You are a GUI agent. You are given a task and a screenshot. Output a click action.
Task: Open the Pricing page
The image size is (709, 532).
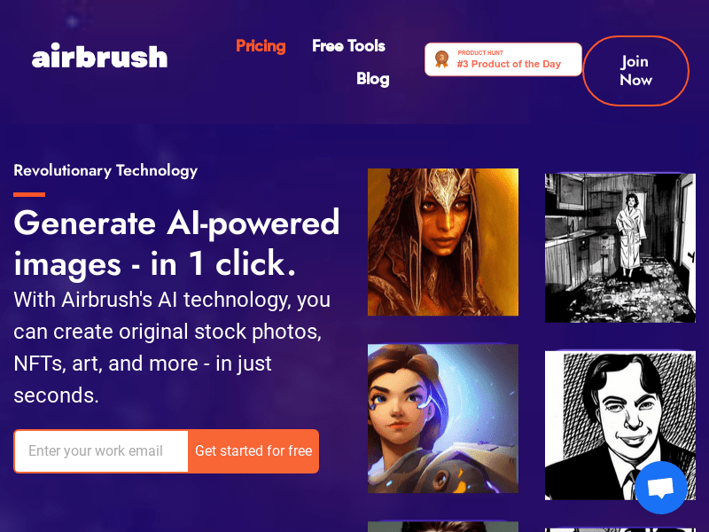click(x=261, y=46)
